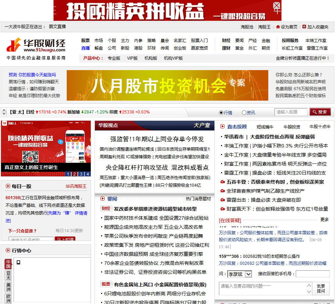Click the 马上知道 button
Viewport: 335px width, 304px height.
65,239
